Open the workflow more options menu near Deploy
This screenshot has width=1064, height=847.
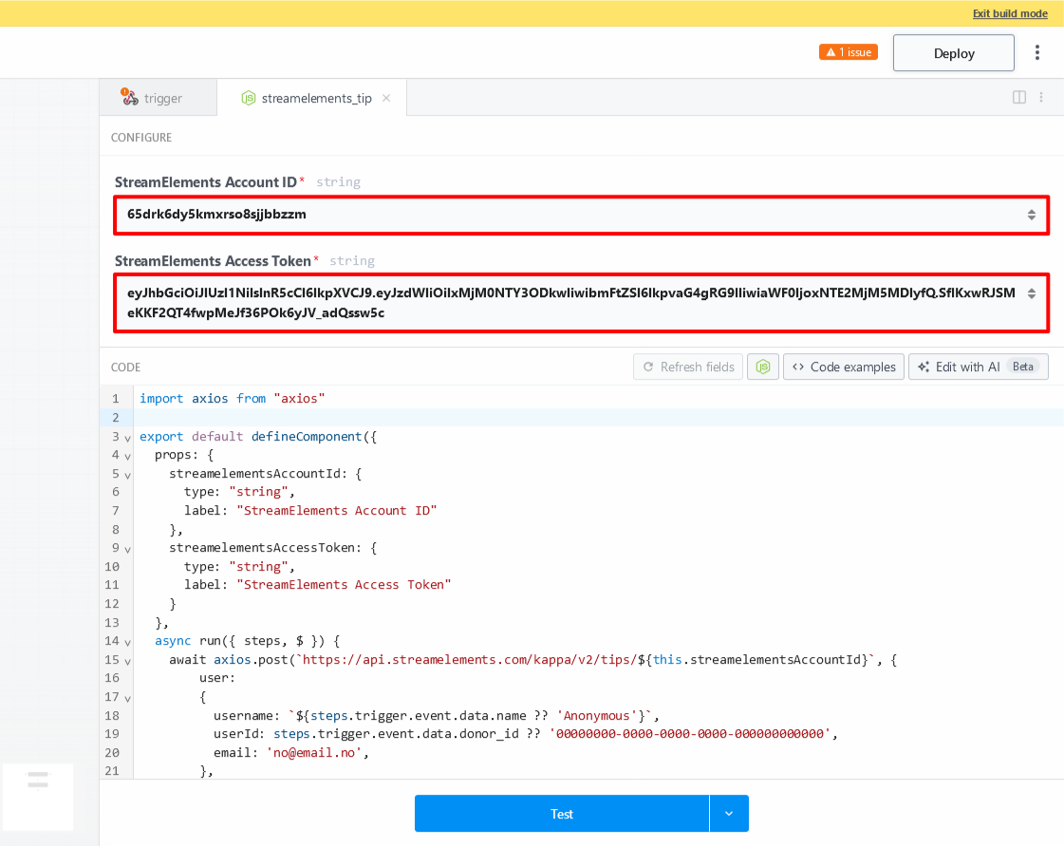click(x=1036, y=53)
